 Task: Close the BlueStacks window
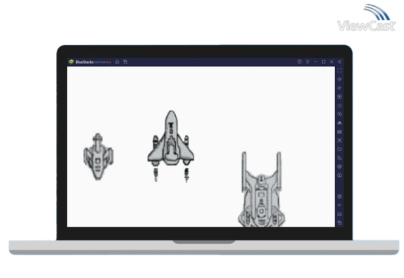coord(332,62)
